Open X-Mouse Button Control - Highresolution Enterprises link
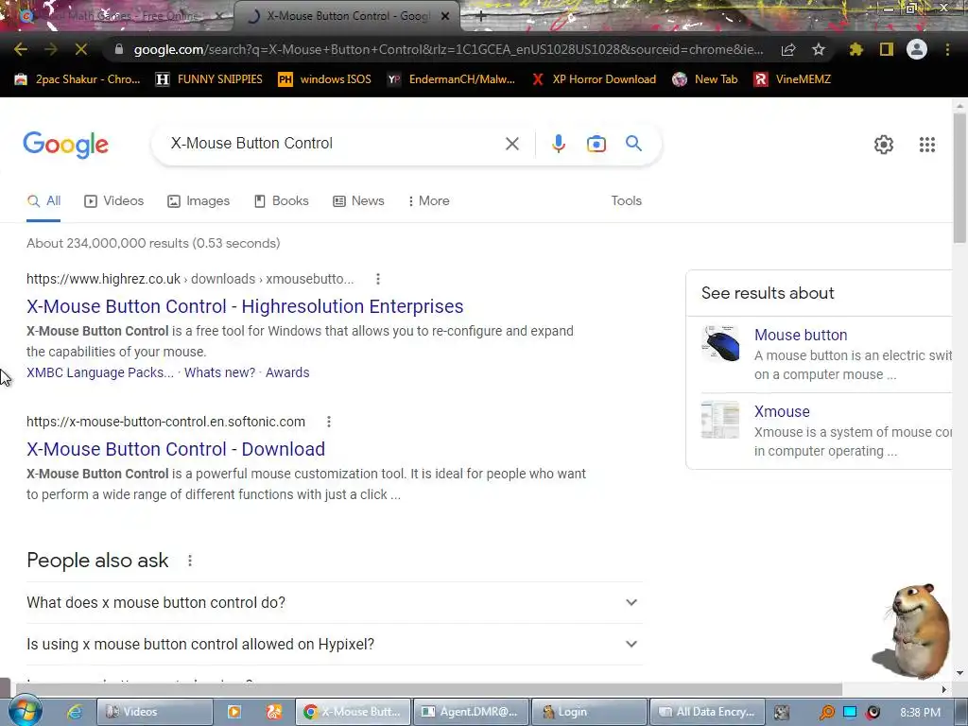Viewport: 968px width, 726px height. 245,306
